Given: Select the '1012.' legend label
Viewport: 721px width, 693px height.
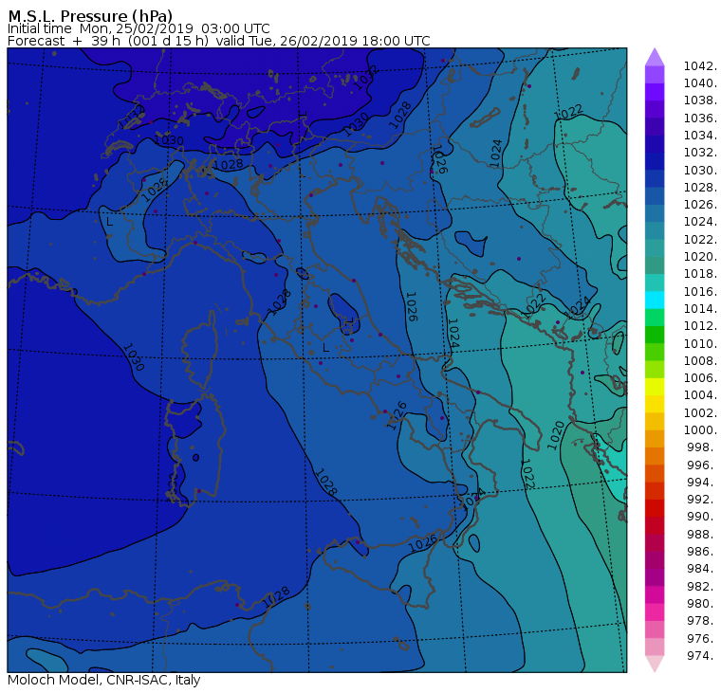Looking at the screenshot, I should point(700,325).
